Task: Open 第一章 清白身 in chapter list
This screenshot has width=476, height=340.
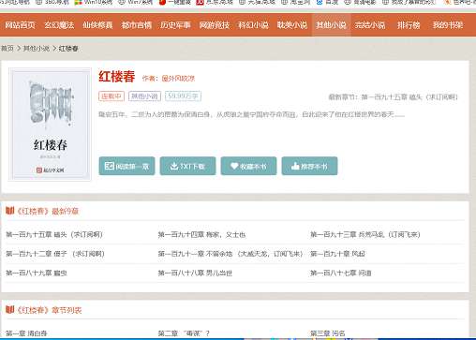Action: (x=26, y=333)
